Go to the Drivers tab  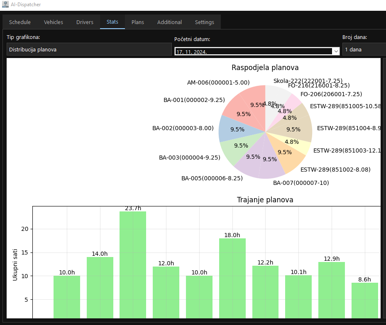[x=85, y=22]
